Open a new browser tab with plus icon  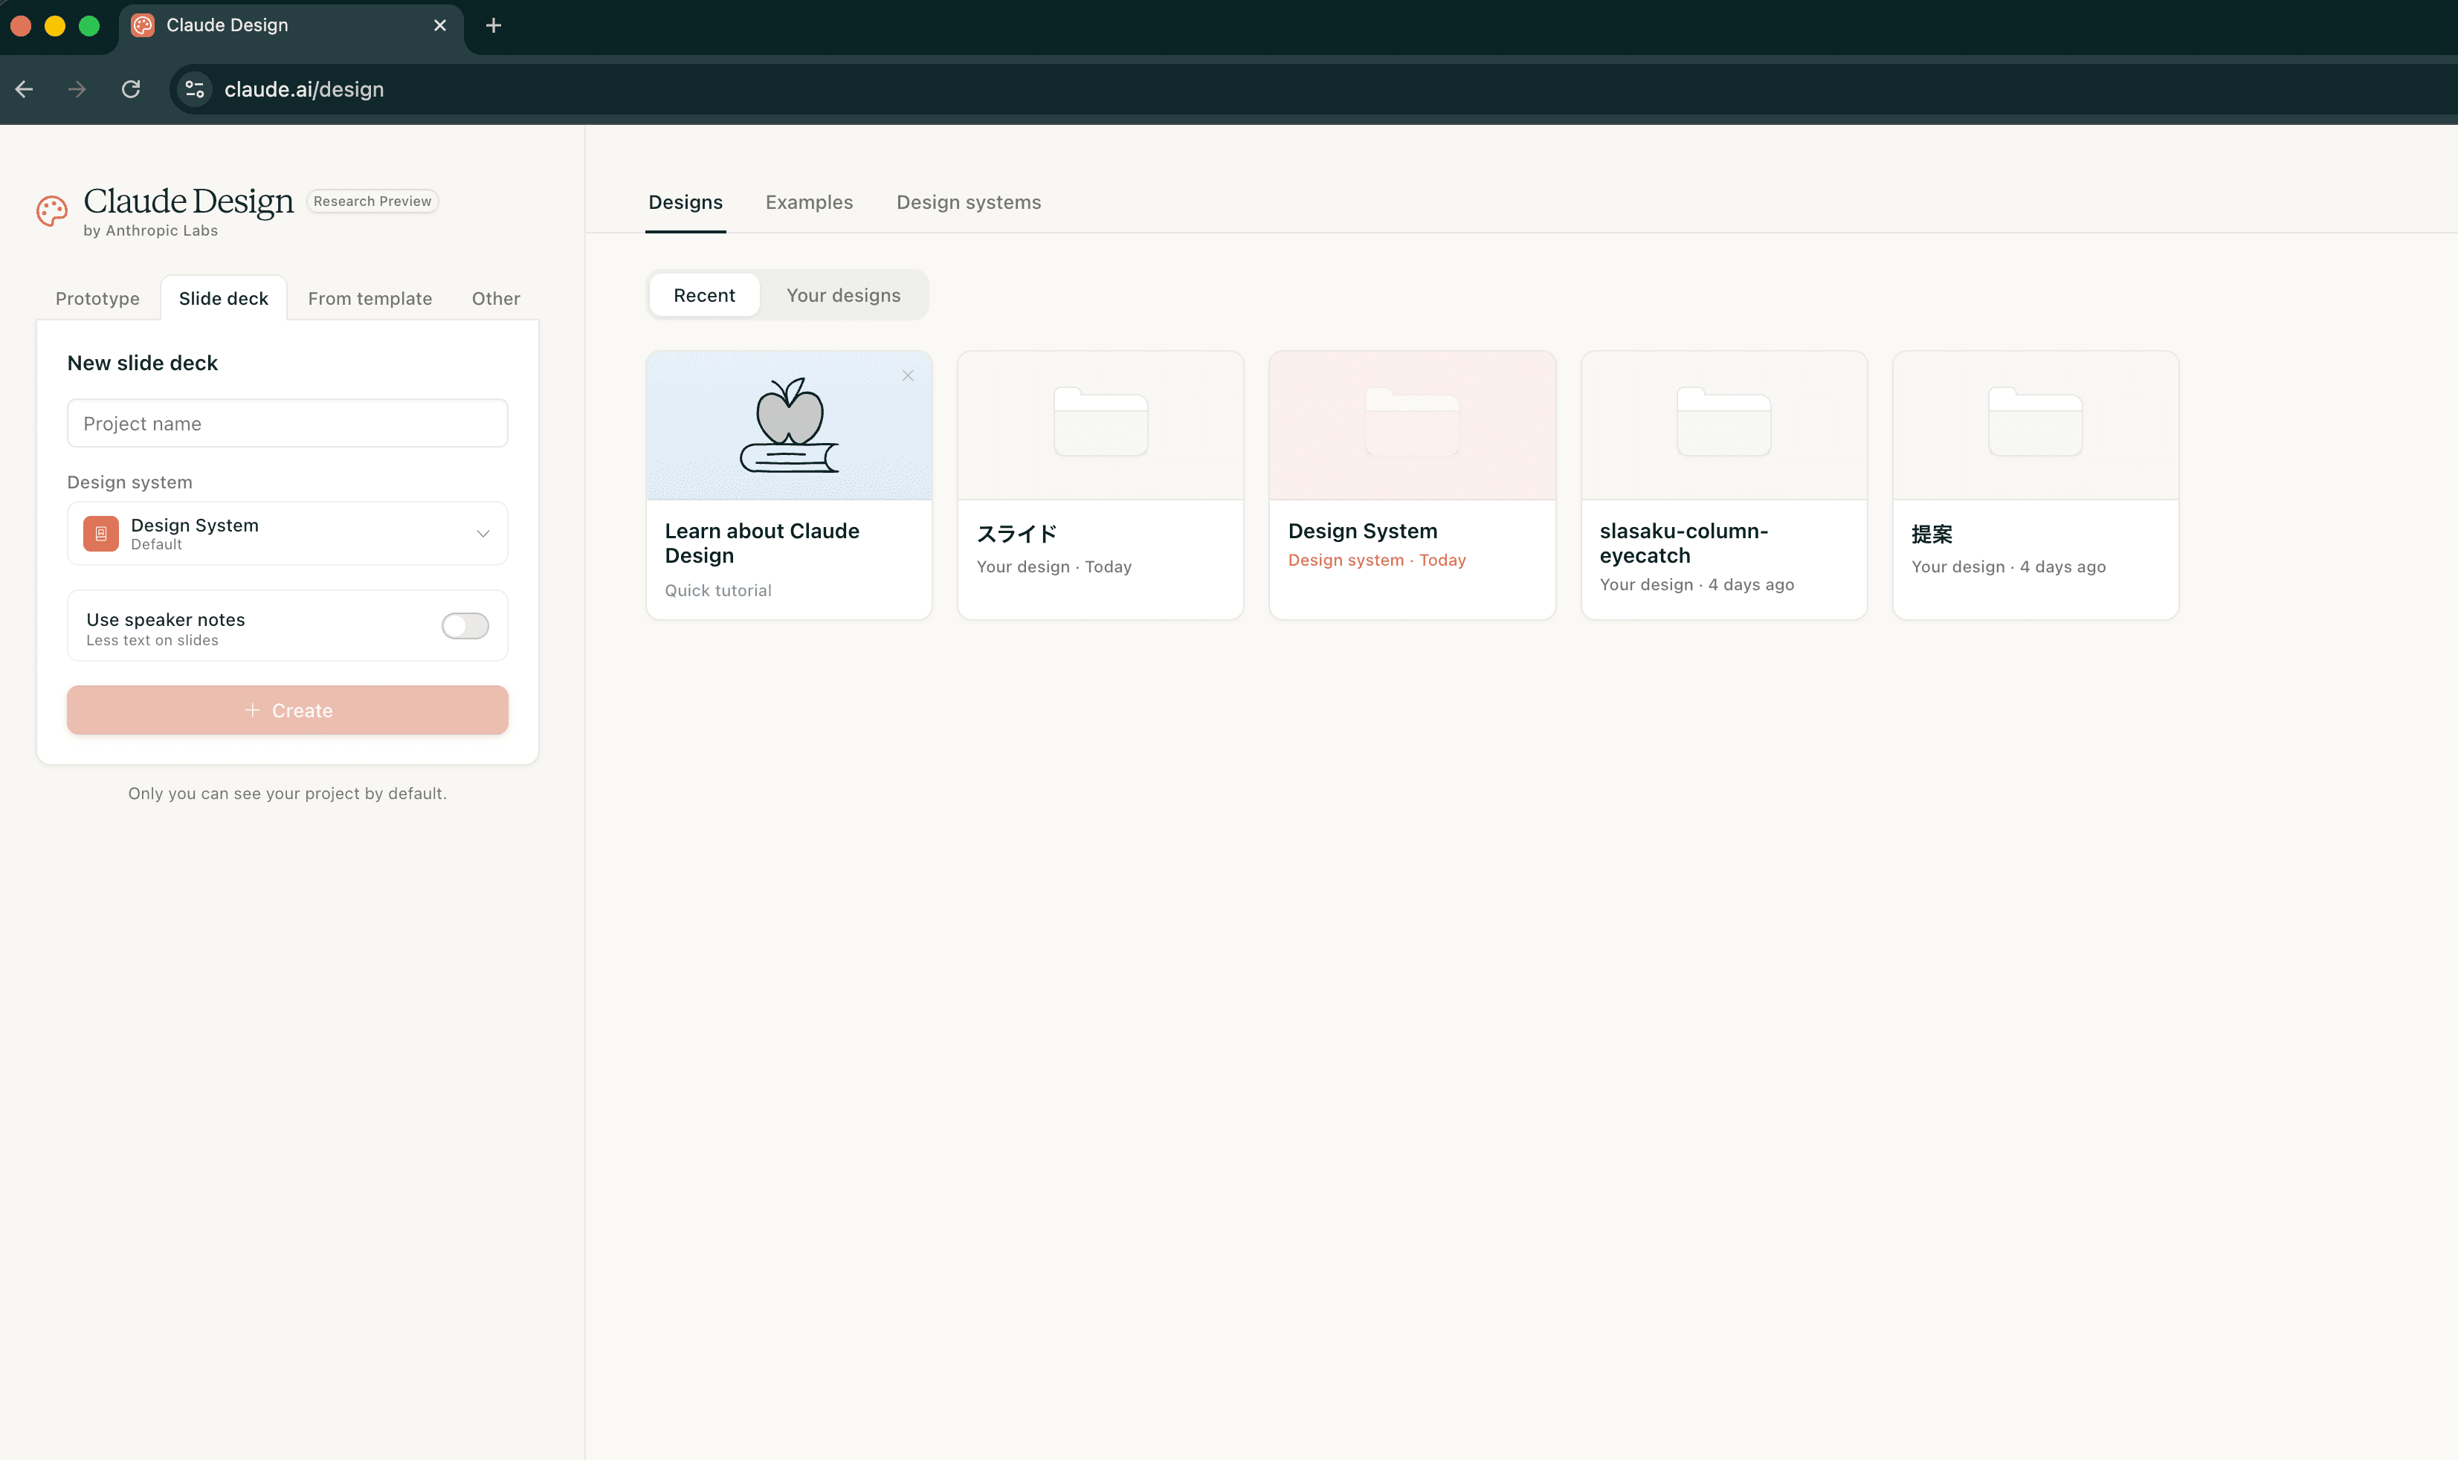point(494,25)
